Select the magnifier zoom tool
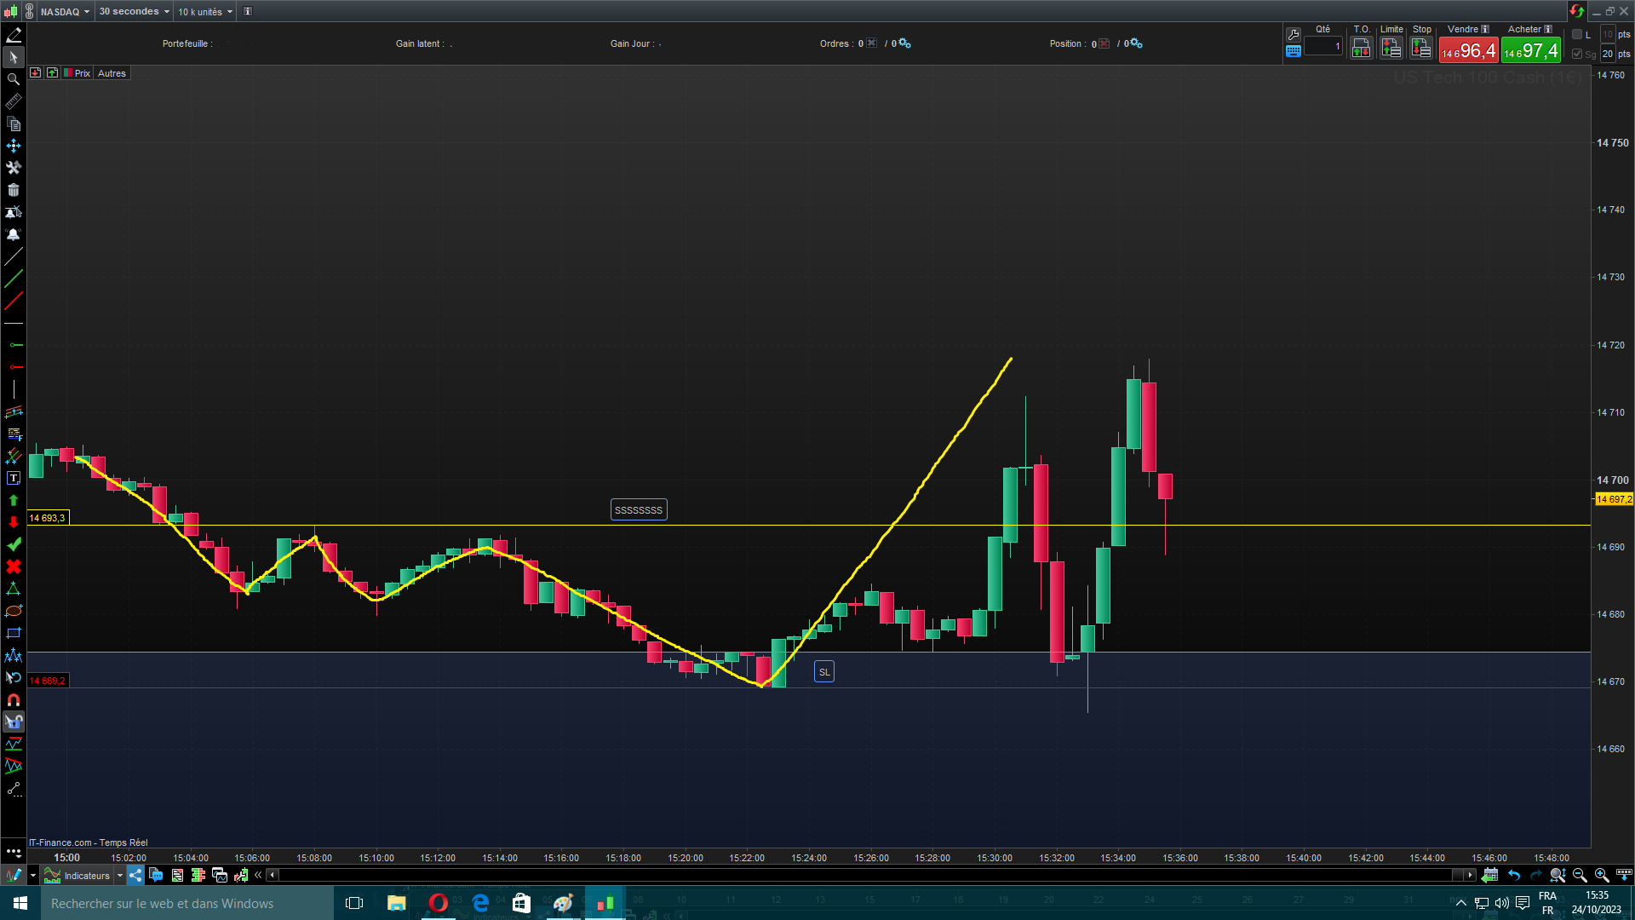 click(13, 79)
